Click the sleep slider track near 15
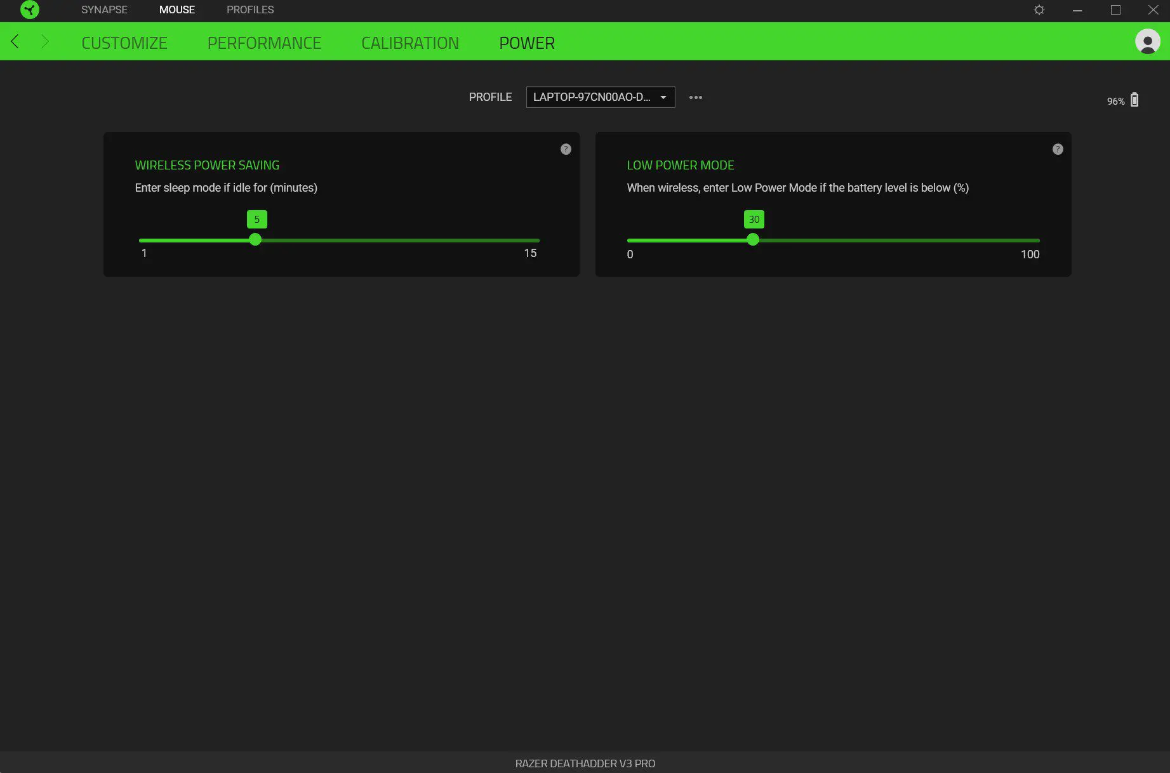 pyautogui.click(x=531, y=241)
